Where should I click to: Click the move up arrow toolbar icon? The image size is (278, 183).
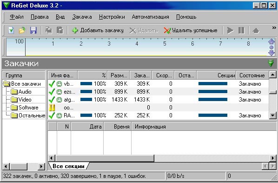(256, 31)
